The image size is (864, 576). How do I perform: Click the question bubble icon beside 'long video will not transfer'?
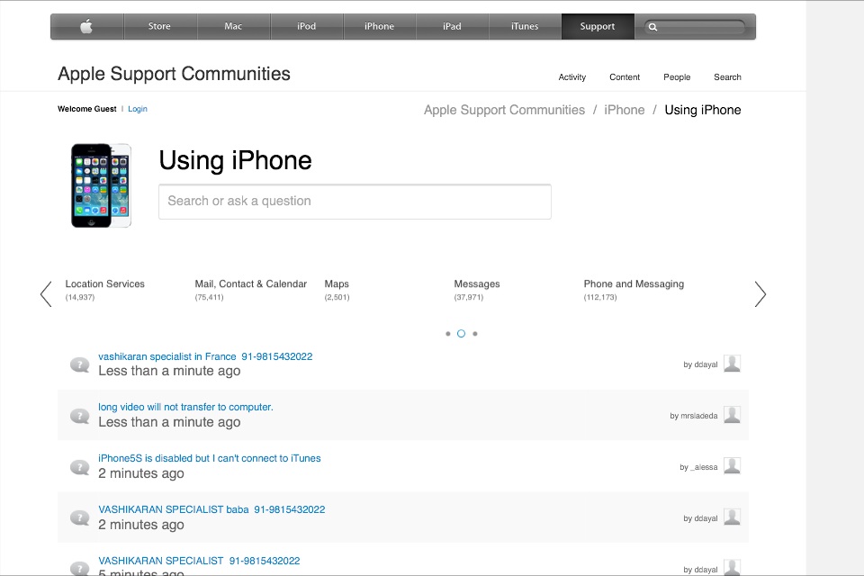pyautogui.click(x=80, y=416)
